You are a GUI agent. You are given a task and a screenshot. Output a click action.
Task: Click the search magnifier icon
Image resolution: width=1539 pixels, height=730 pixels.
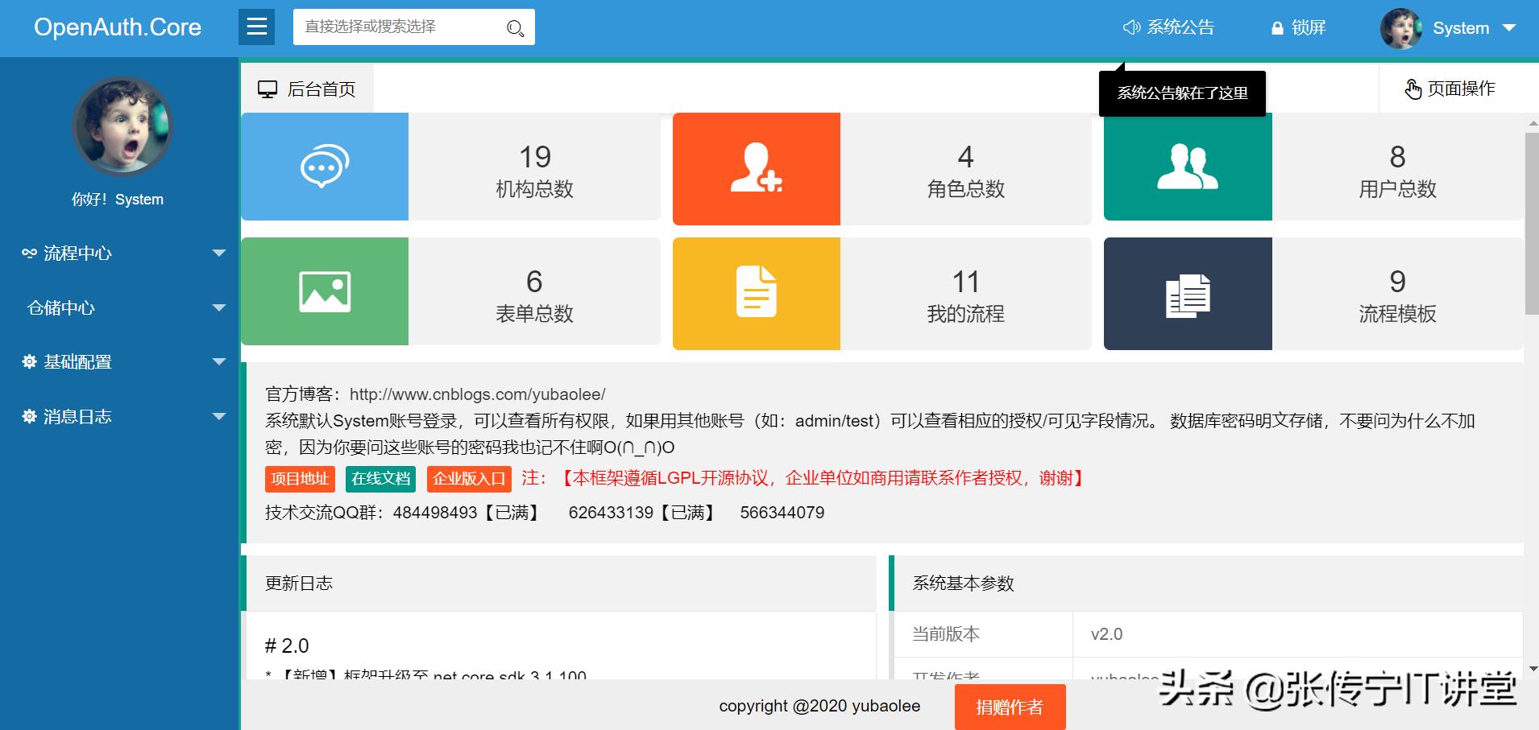click(515, 29)
